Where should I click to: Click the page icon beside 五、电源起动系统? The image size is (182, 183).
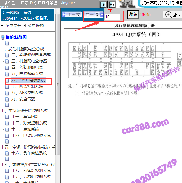7,74
